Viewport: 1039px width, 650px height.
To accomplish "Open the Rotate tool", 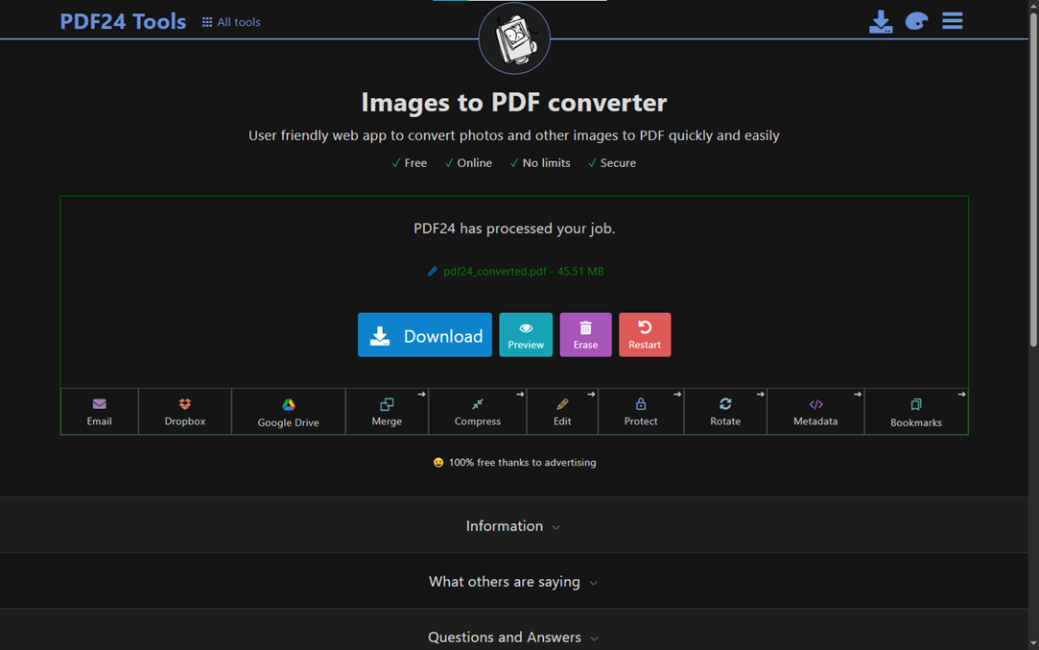I will 724,412.
